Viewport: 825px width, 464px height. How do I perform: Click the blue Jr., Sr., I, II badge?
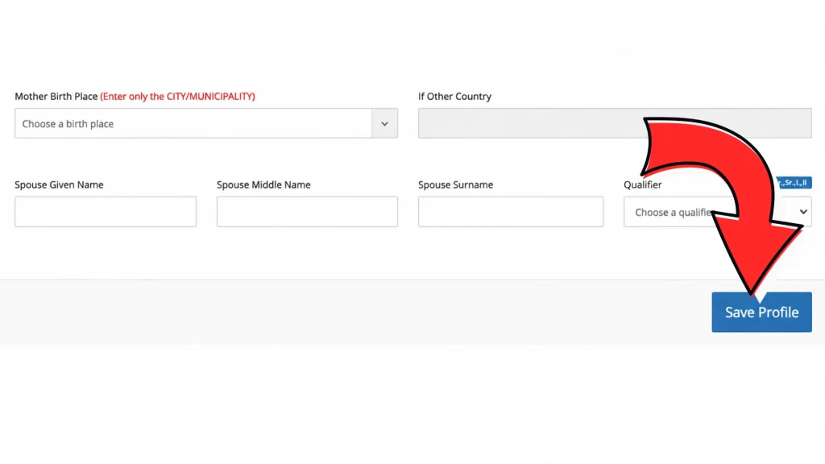794,183
